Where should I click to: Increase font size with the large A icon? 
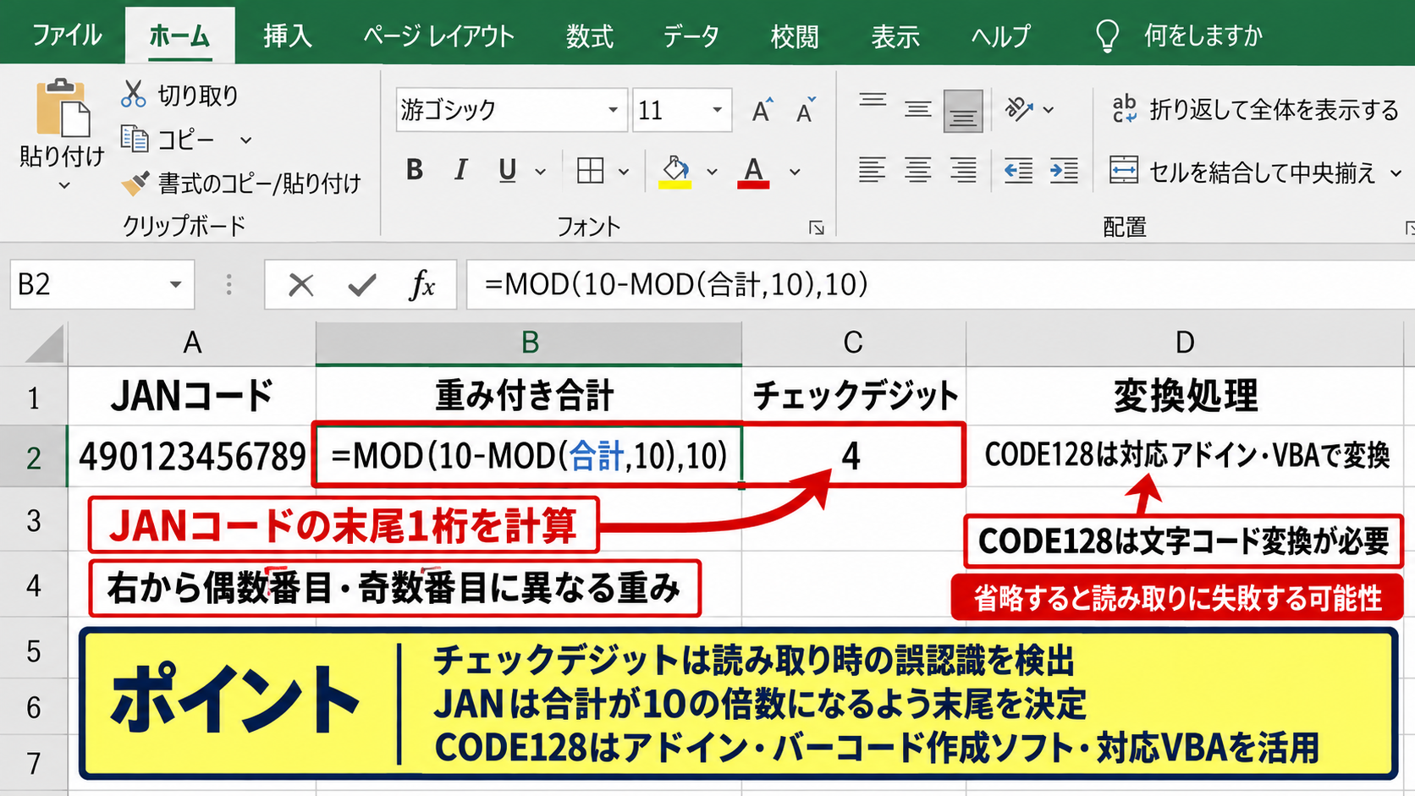click(762, 110)
